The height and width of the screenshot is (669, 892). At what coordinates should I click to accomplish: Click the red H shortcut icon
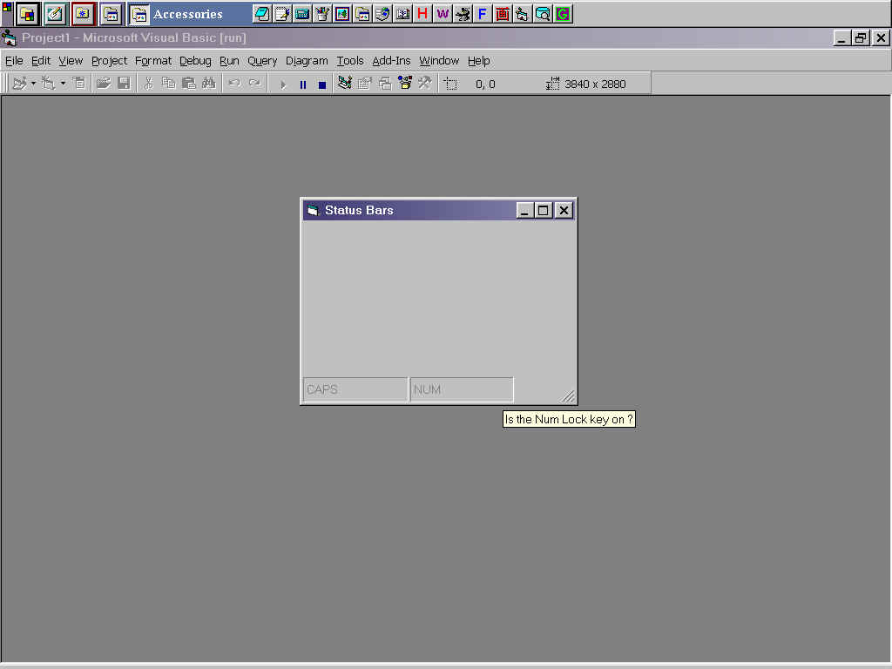[422, 14]
